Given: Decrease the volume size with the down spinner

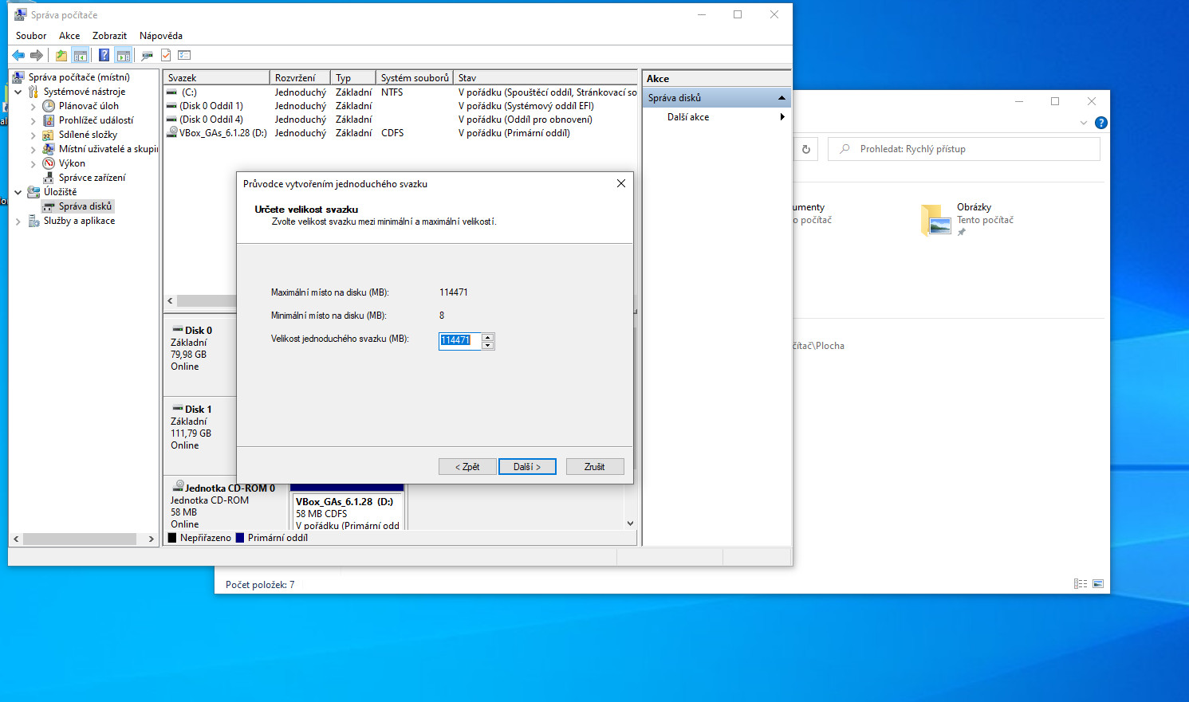Looking at the screenshot, I should point(488,345).
